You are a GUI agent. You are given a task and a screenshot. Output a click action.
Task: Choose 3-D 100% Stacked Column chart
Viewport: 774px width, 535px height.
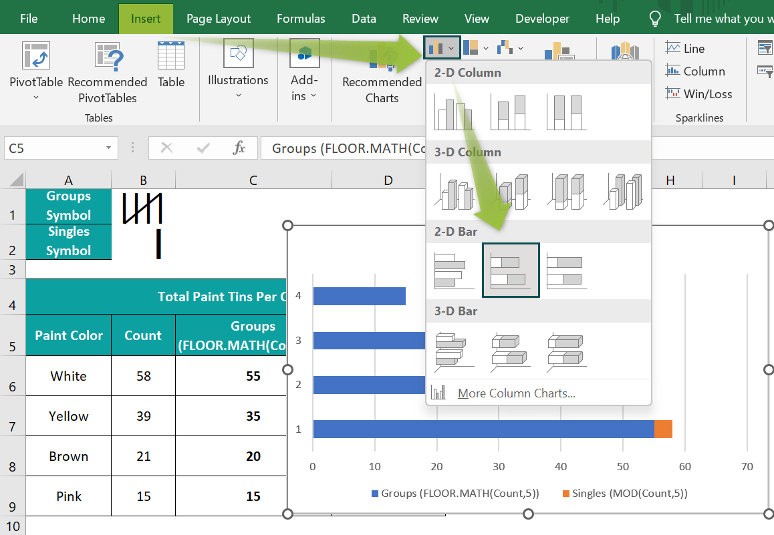[567, 192]
